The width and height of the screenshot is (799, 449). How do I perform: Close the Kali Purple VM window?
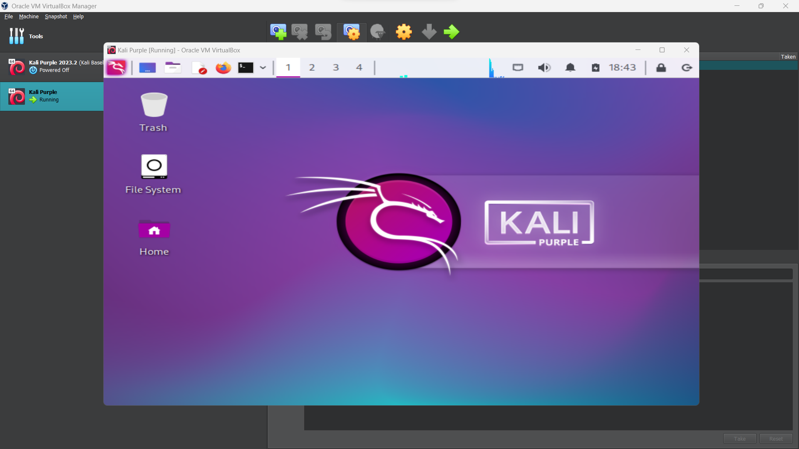click(x=687, y=50)
